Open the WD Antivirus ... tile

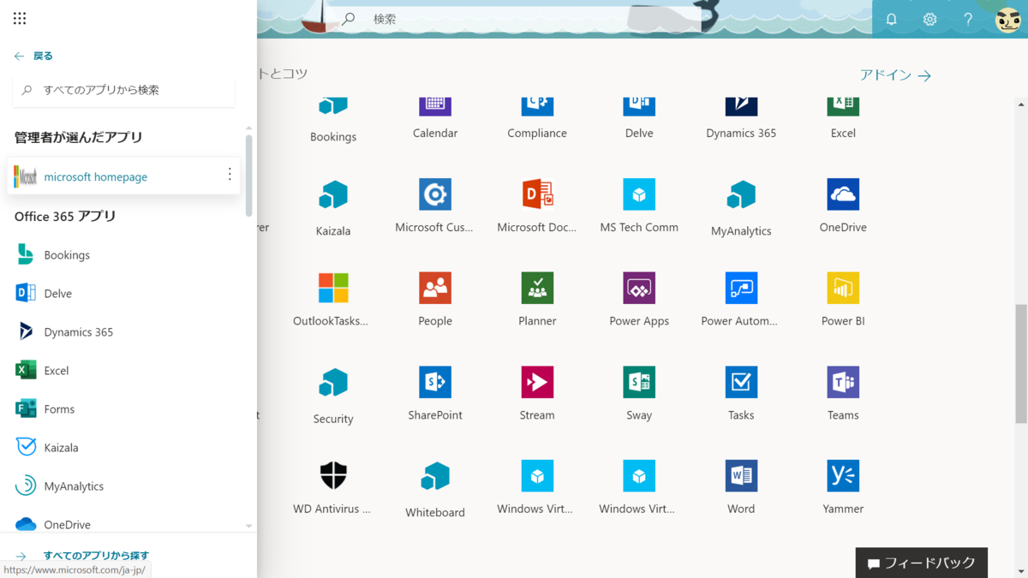(x=332, y=487)
